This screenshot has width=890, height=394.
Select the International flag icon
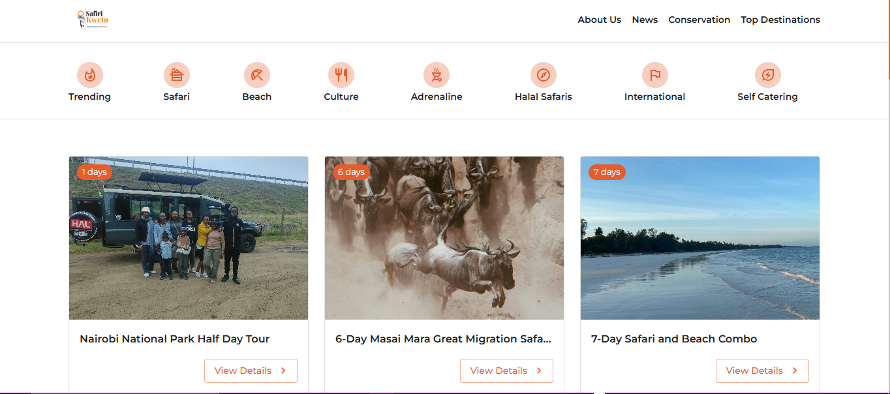(x=655, y=75)
